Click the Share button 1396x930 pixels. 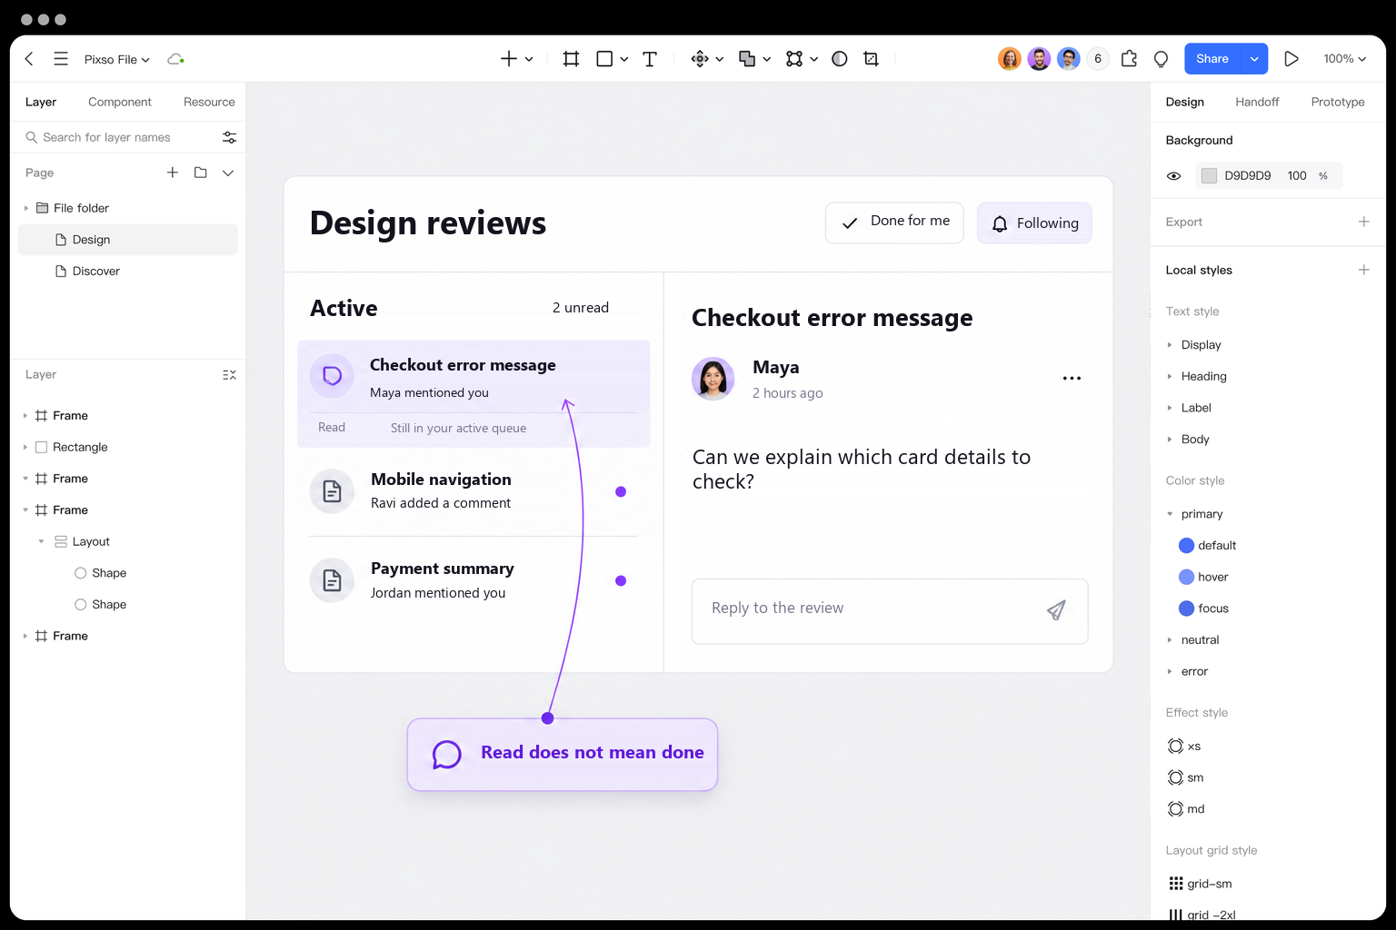1212,59
